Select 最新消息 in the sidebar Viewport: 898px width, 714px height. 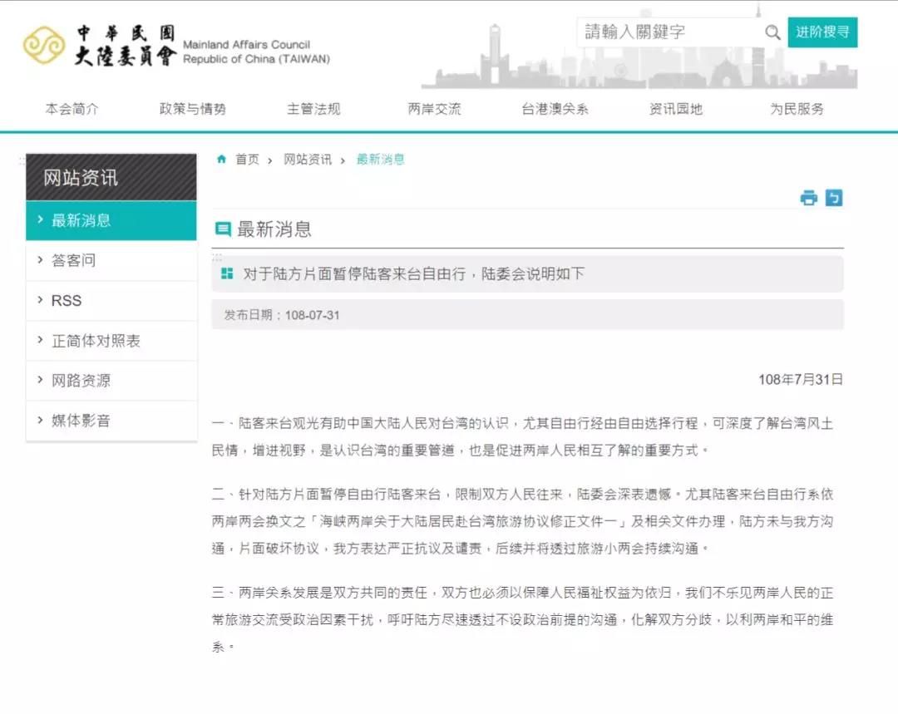coord(111,220)
